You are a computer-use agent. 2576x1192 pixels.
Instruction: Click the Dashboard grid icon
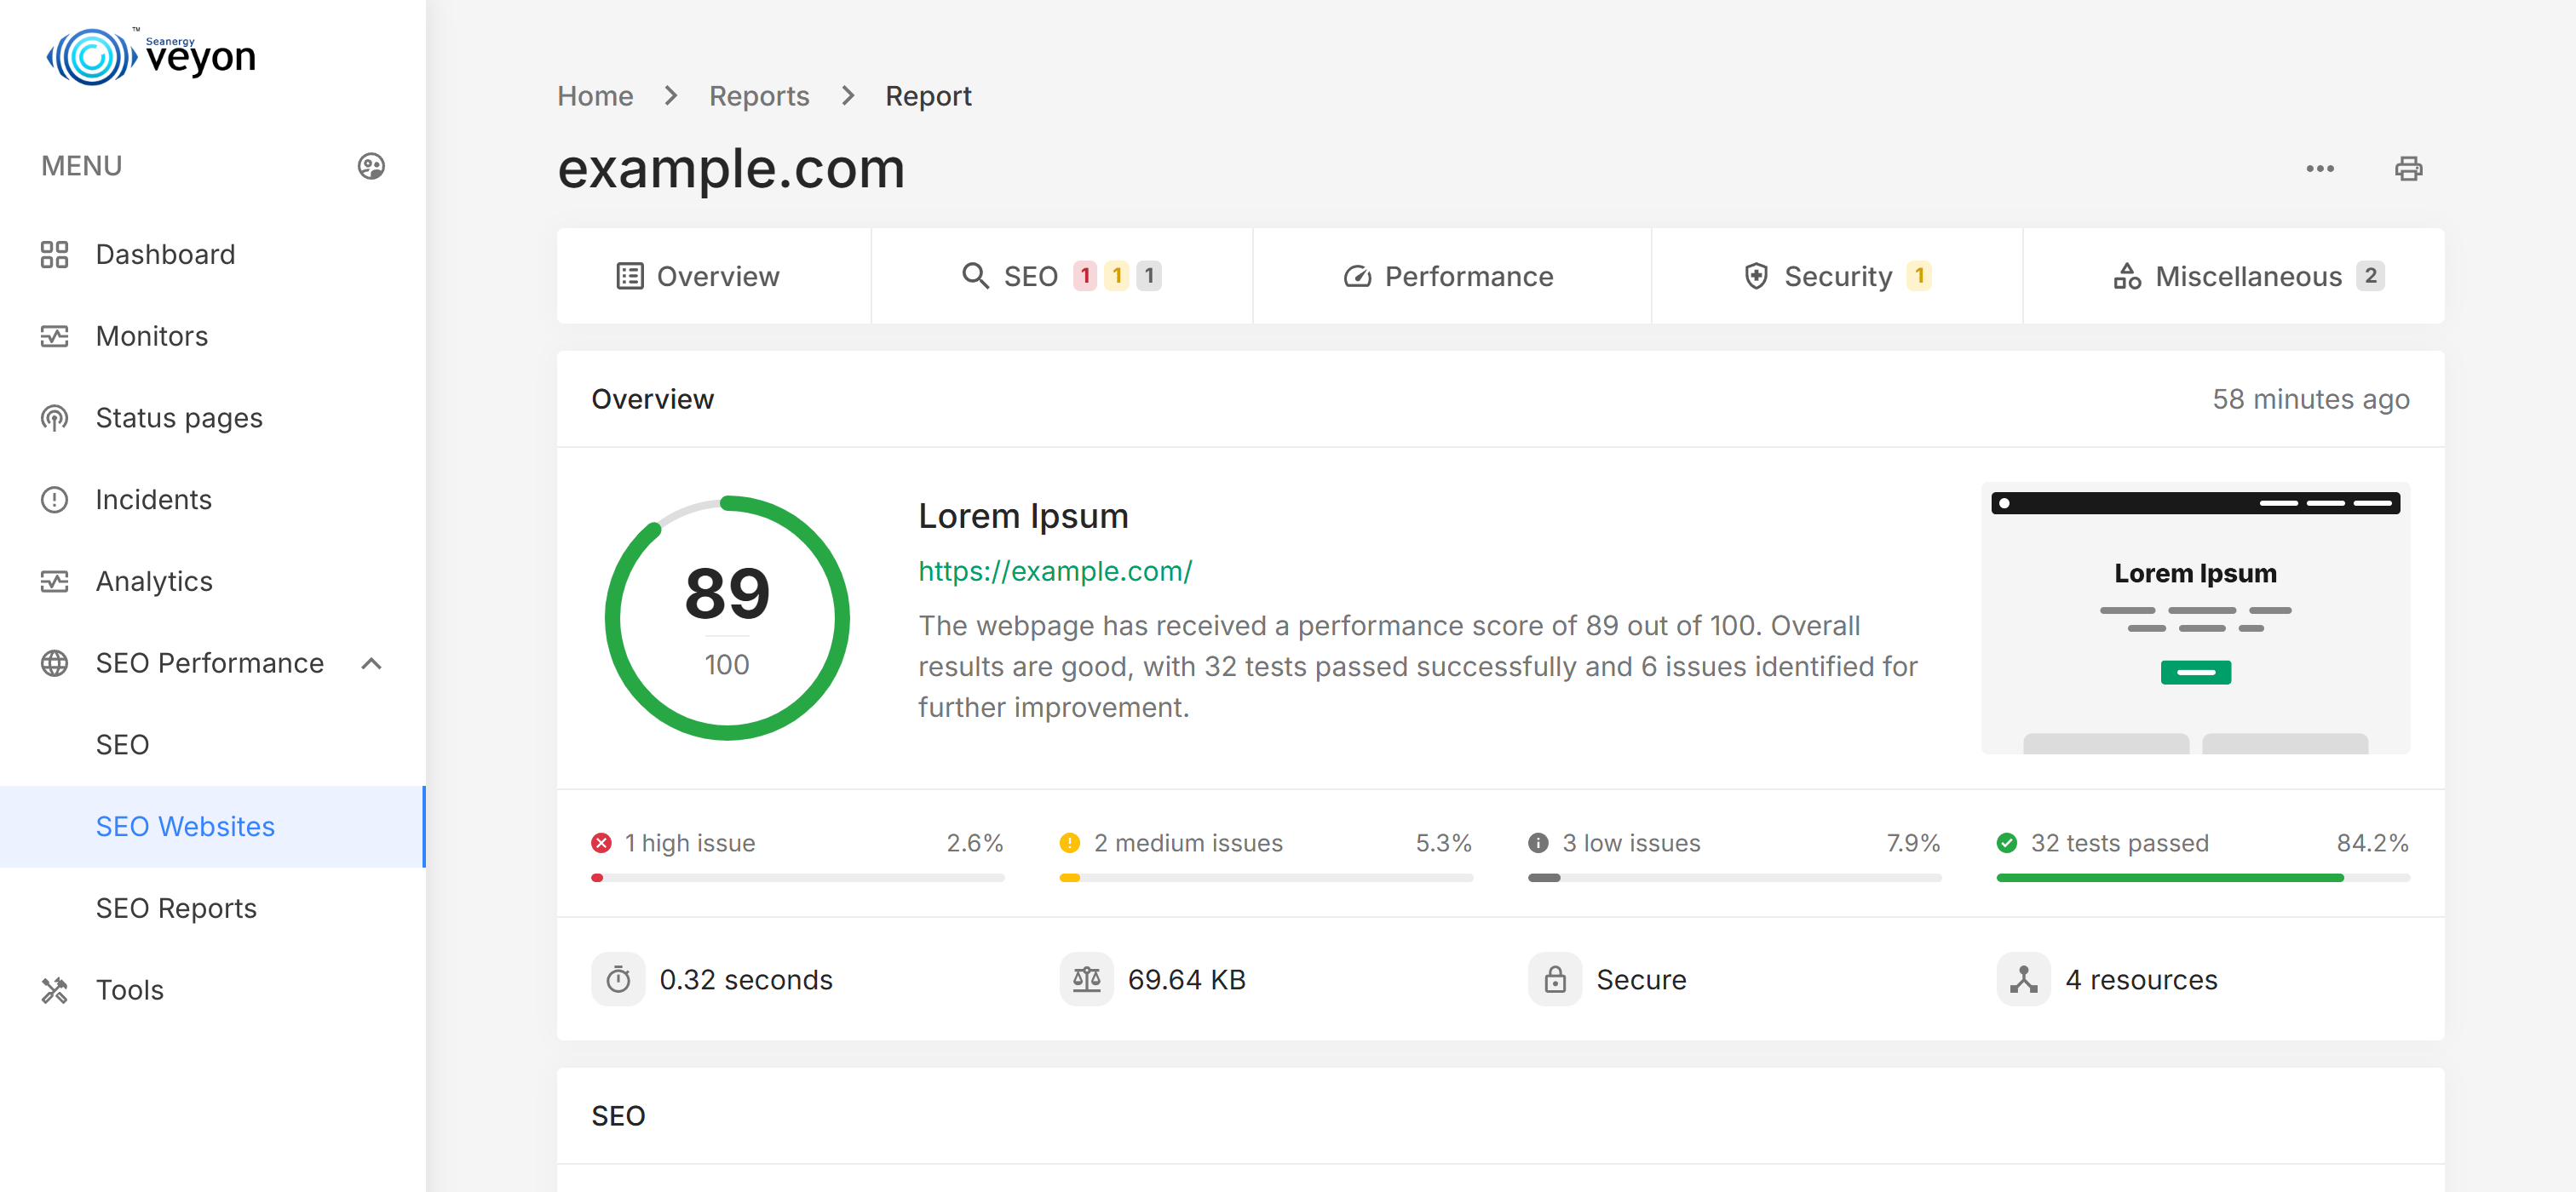pyautogui.click(x=54, y=255)
